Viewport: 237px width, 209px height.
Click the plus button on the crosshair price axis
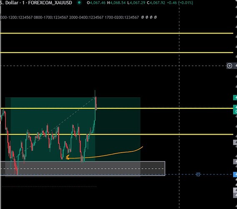pos(229,66)
